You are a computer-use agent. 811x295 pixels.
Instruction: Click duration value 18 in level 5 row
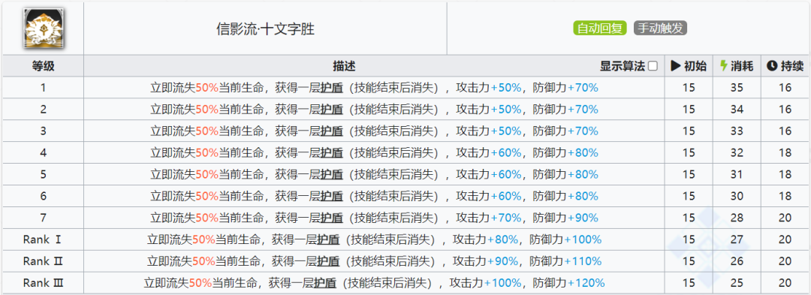point(785,175)
